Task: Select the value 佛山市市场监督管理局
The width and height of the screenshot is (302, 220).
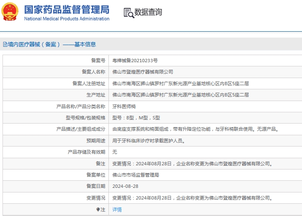Action: coord(136,175)
